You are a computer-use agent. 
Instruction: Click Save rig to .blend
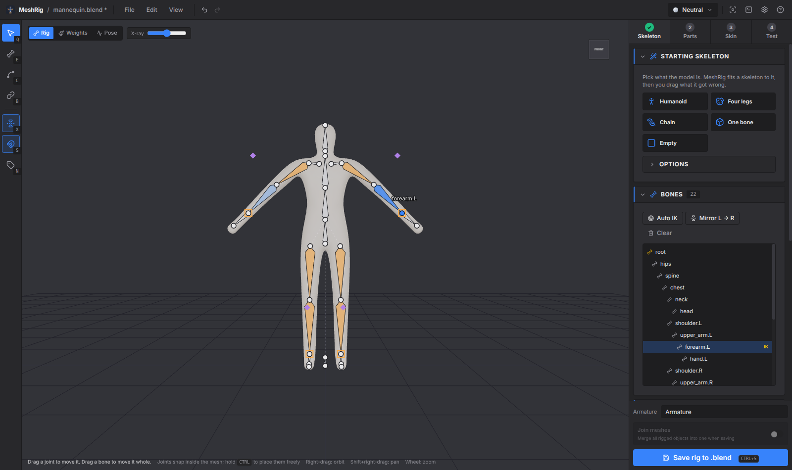[x=710, y=458]
